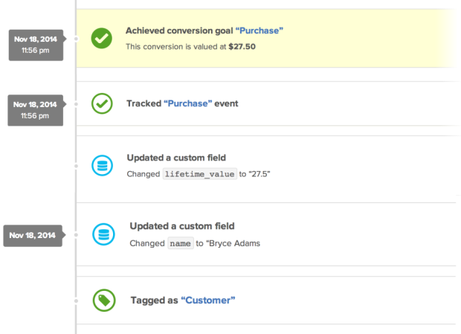Select the date badge beside Tracked Purchase event
Image resolution: width=461 pixels, height=334 pixels.
tap(34, 110)
